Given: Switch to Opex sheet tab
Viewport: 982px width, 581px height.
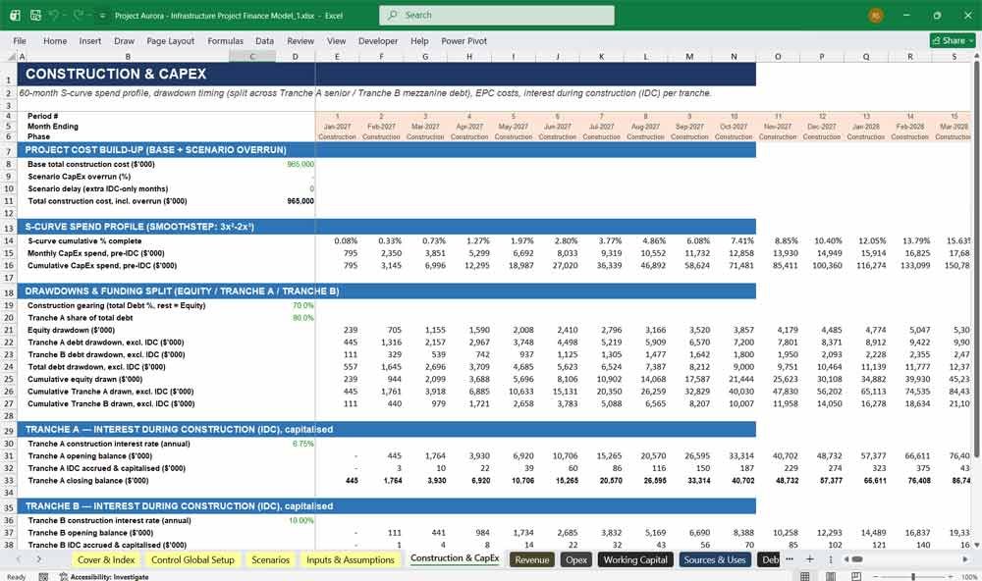Looking at the screenshot, I should (576, 559).
